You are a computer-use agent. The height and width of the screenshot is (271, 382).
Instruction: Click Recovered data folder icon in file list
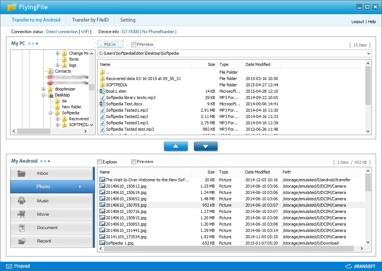(102, 79)
